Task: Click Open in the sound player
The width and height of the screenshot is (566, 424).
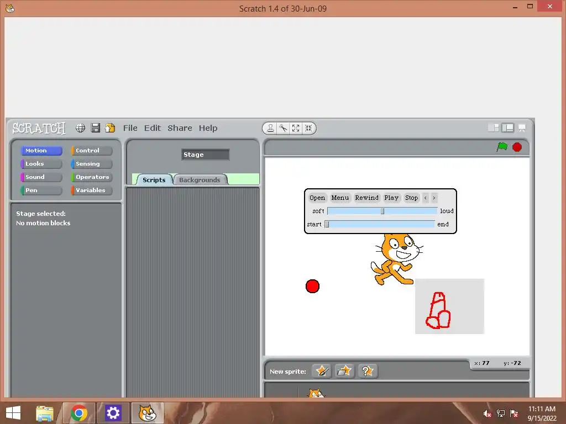Action: click(317, 198)
